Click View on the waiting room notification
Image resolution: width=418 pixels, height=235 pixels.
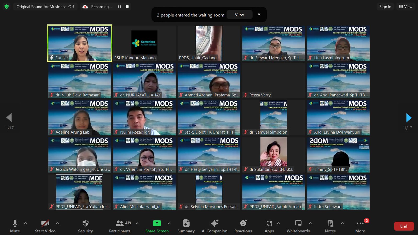[239, 15]
